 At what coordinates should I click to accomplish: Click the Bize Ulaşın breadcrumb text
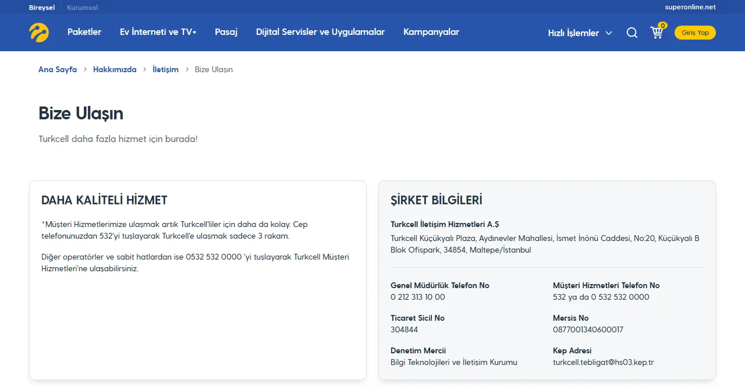(214, 69)
